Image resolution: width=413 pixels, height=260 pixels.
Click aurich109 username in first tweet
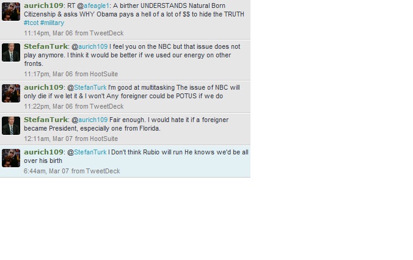pyautogui.click(x=43, y=5)
